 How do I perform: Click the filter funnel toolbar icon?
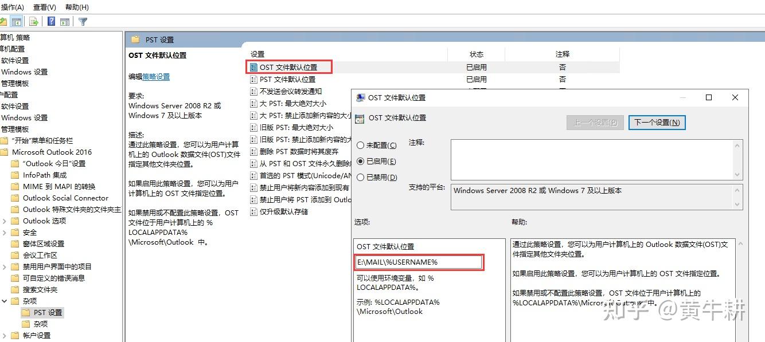(83, 22)
